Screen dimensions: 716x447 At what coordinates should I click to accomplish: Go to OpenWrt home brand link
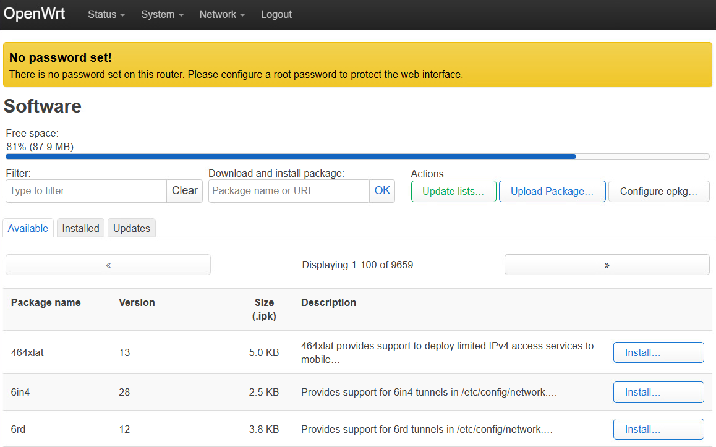click(x=35, y=14)
